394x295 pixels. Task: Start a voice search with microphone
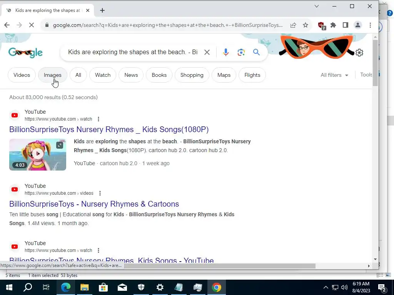click(x=225, y=52)
